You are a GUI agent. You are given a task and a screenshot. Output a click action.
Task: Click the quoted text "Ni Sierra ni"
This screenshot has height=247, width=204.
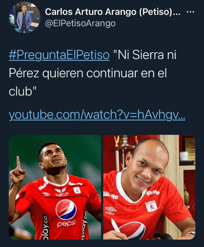pos(145,55)
